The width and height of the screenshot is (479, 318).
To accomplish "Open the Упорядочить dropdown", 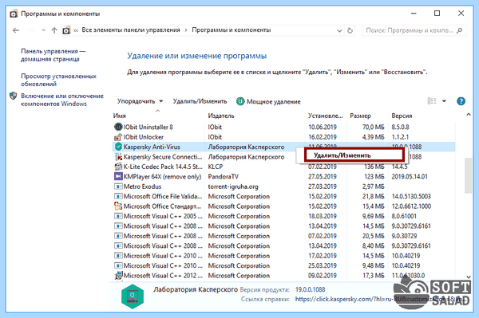I will click(x=140, y=101).
